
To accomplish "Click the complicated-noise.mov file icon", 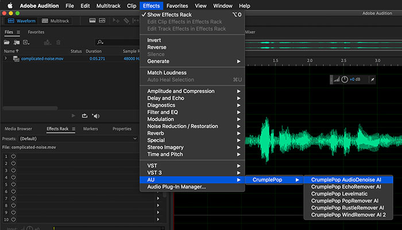I will (x=16, y=59).
